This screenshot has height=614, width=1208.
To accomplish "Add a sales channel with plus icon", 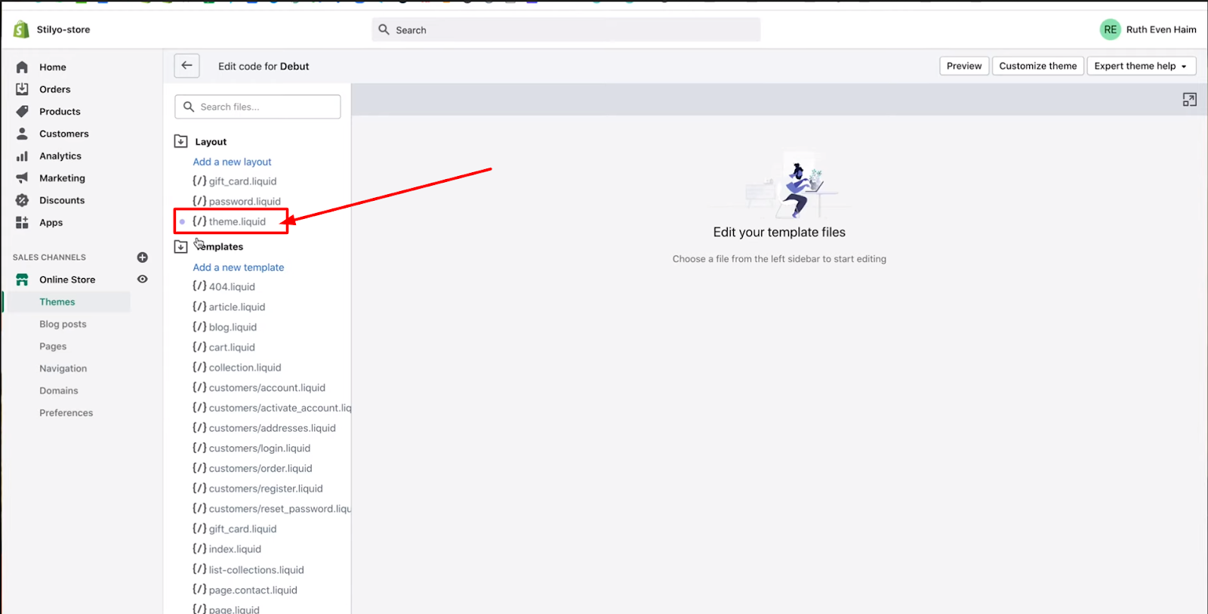I will (142, 258).
